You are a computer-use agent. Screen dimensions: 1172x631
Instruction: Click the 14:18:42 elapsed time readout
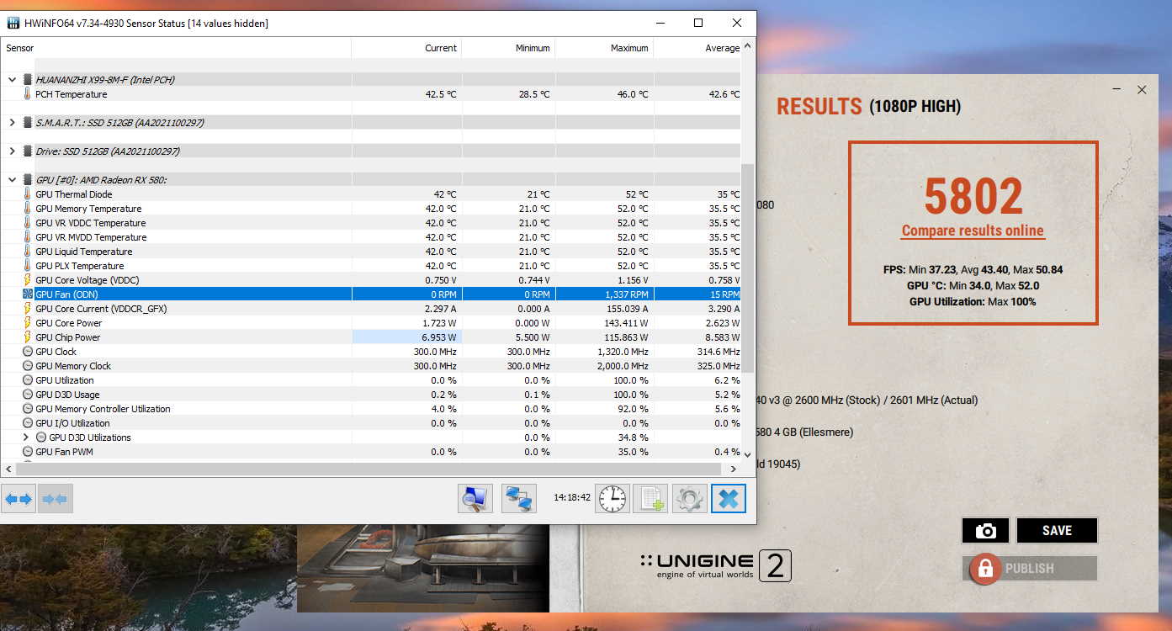pos(571,497)
